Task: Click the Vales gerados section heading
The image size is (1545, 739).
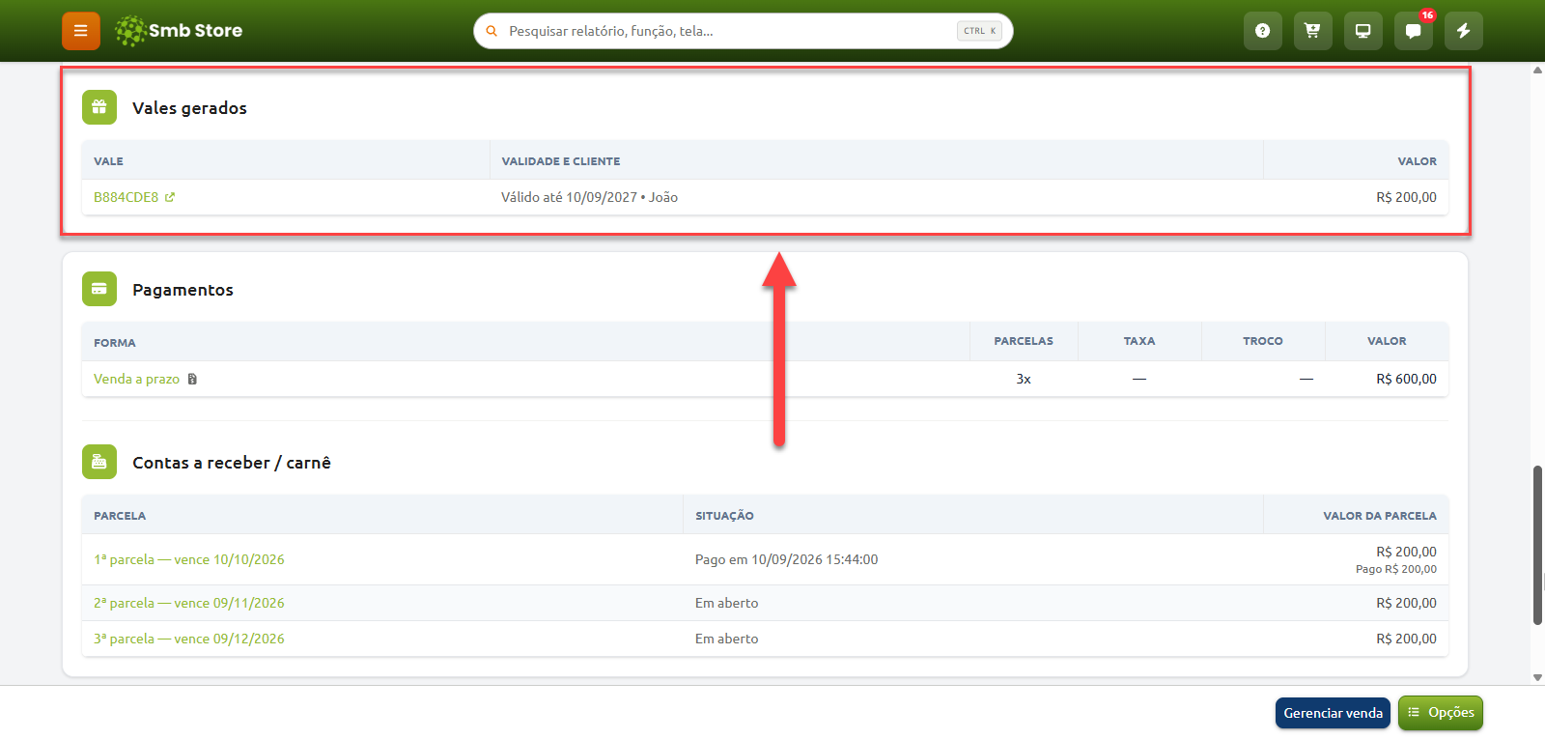Action: (x=189, y=108)
